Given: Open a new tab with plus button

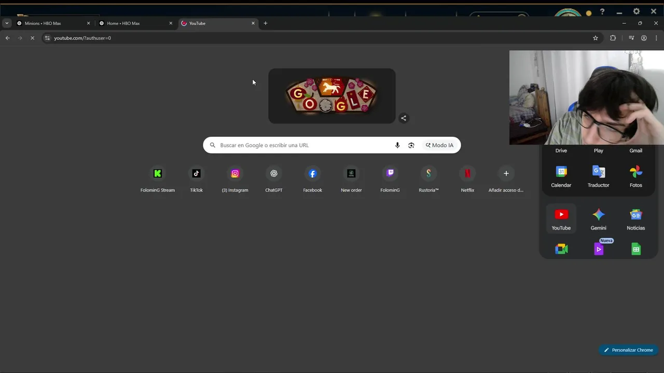Looking at the screenshot, I should 266,23.
